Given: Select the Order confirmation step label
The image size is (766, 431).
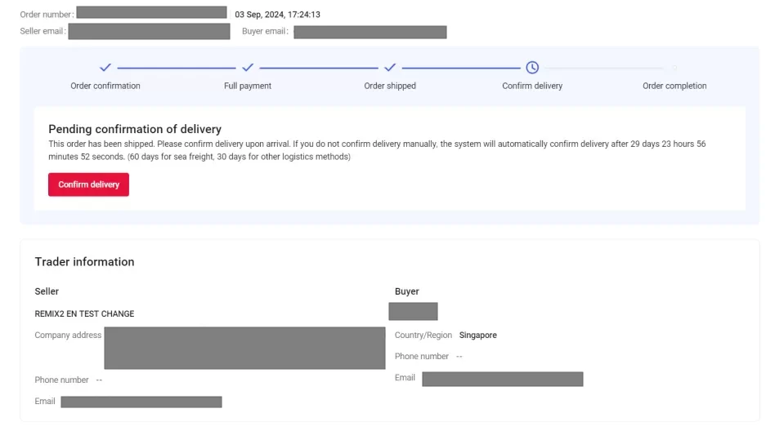Looking at the screenshot, I should tap(105, 86).
